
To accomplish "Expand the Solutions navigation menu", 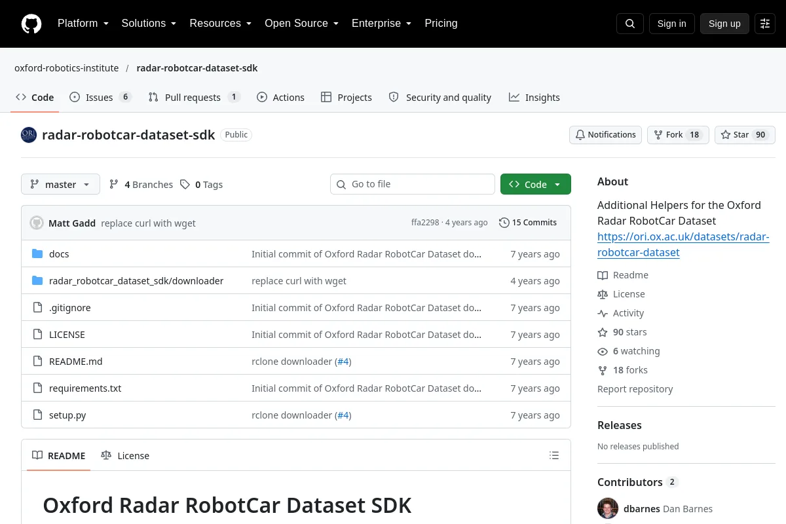I will 149,24.
